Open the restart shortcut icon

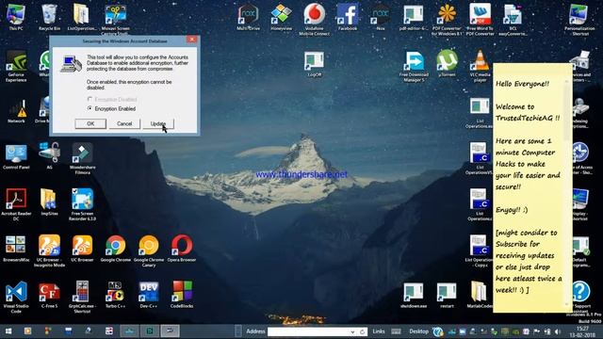[447, 295]
